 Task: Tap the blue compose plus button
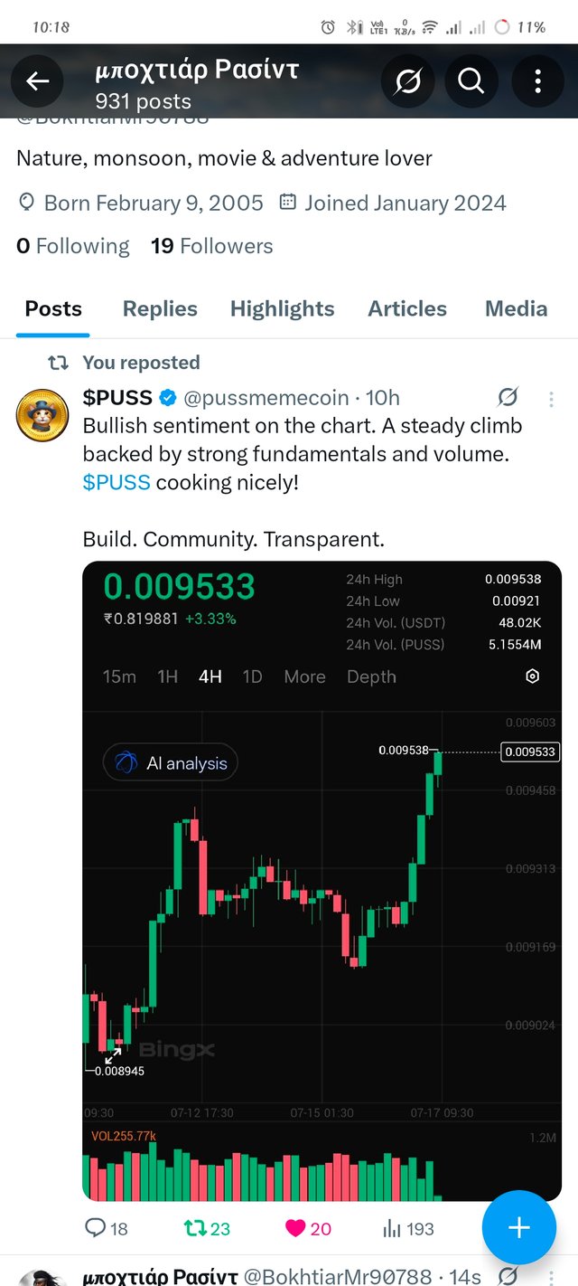[518, 1227]
